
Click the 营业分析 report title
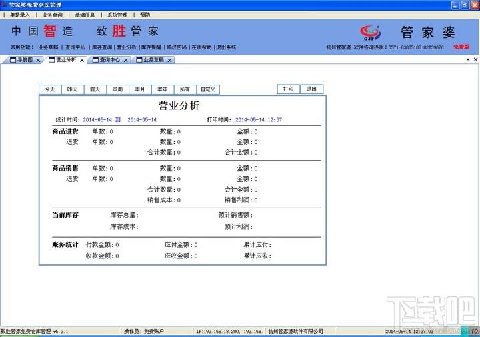coord(179,105)
